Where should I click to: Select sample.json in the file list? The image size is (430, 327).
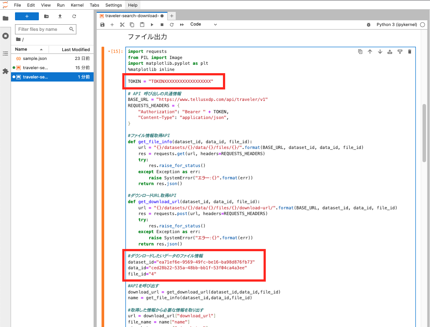click(x=53, y=59)
